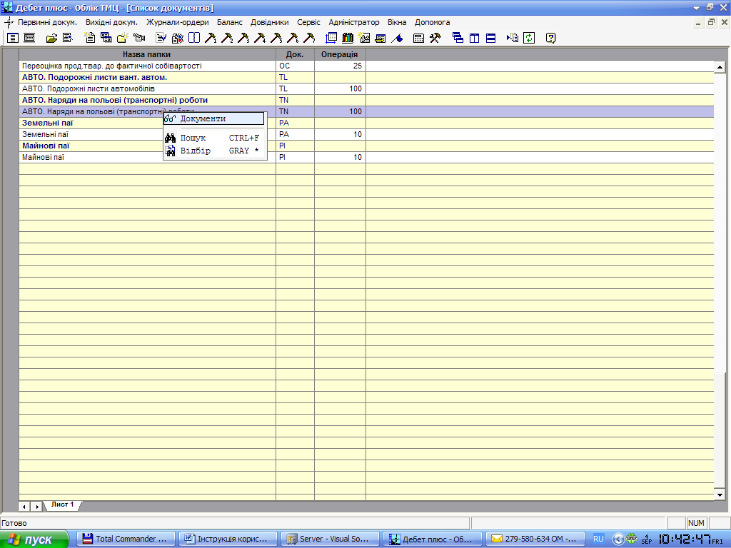Click the checklist with checkmark toolbar icon
The height and width of the screenshot is (548, 731).
(x=161, y=39)
